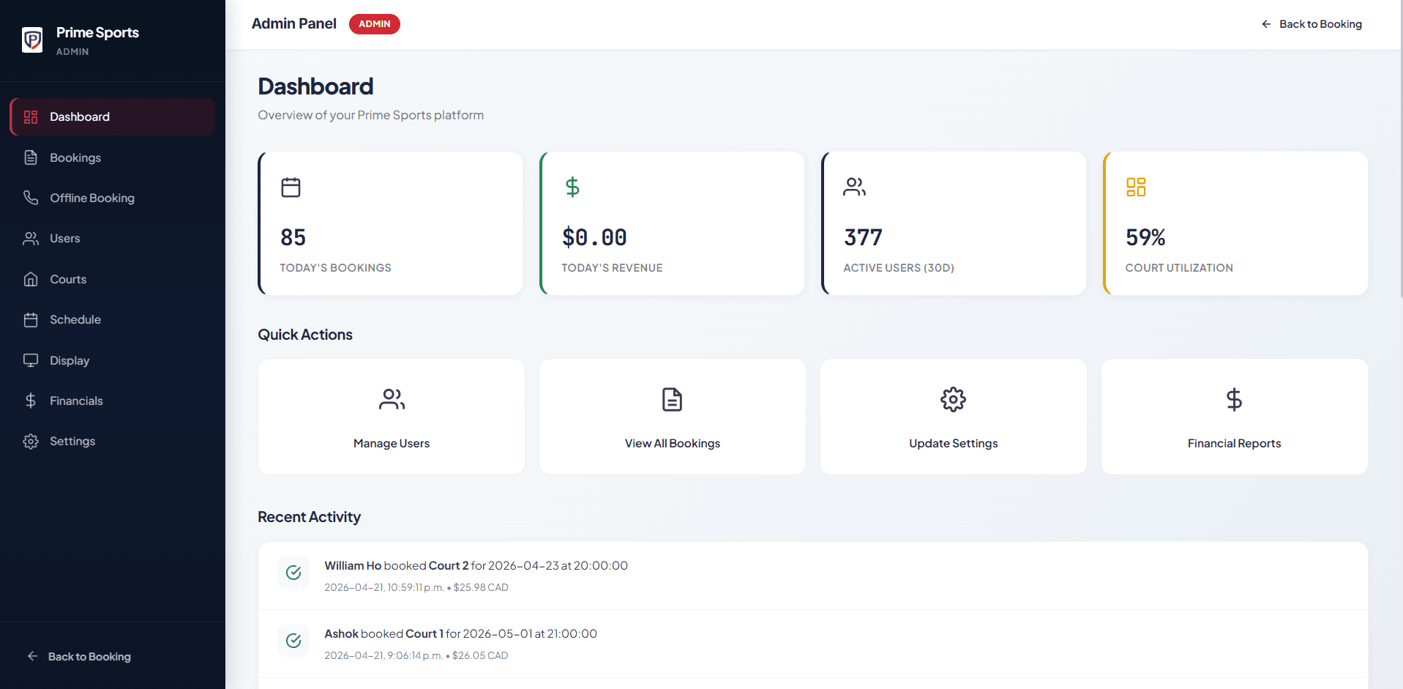Click the Schedule calendar icon in sidebar

(x=31, y=320)
